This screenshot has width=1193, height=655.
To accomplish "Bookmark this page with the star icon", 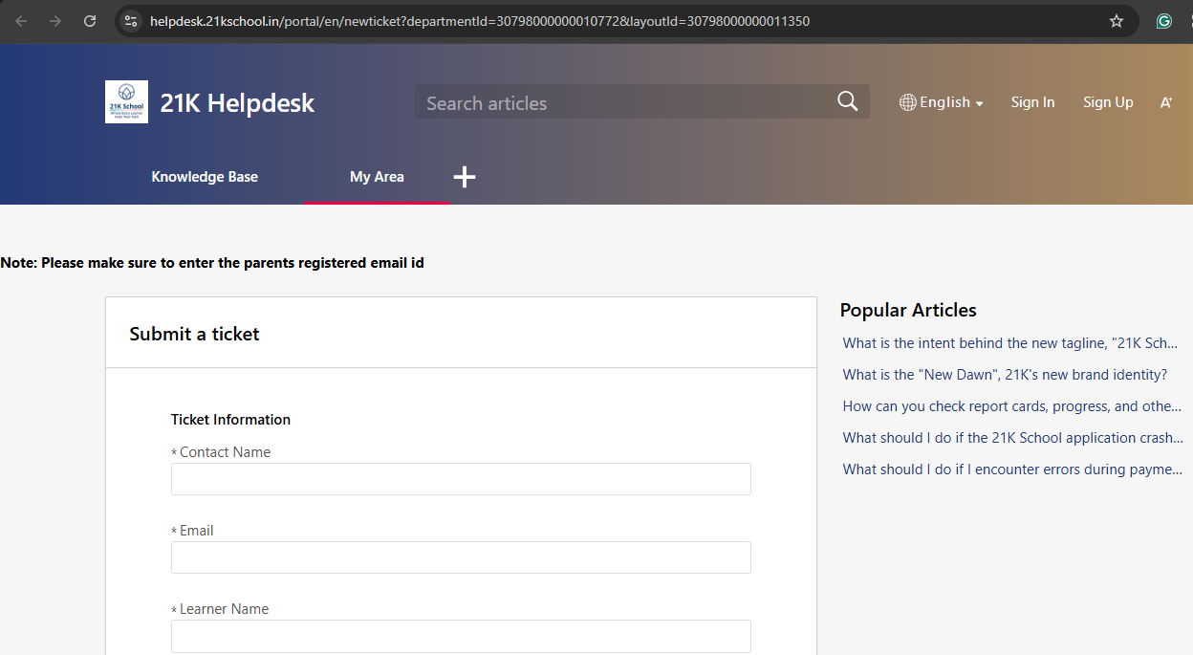I will 1116,21.
